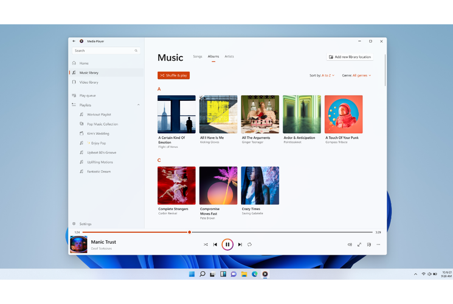The width and height of the screenshot is (453, 304).
Task: Click the A letter group header
Action: coord(159,89)
